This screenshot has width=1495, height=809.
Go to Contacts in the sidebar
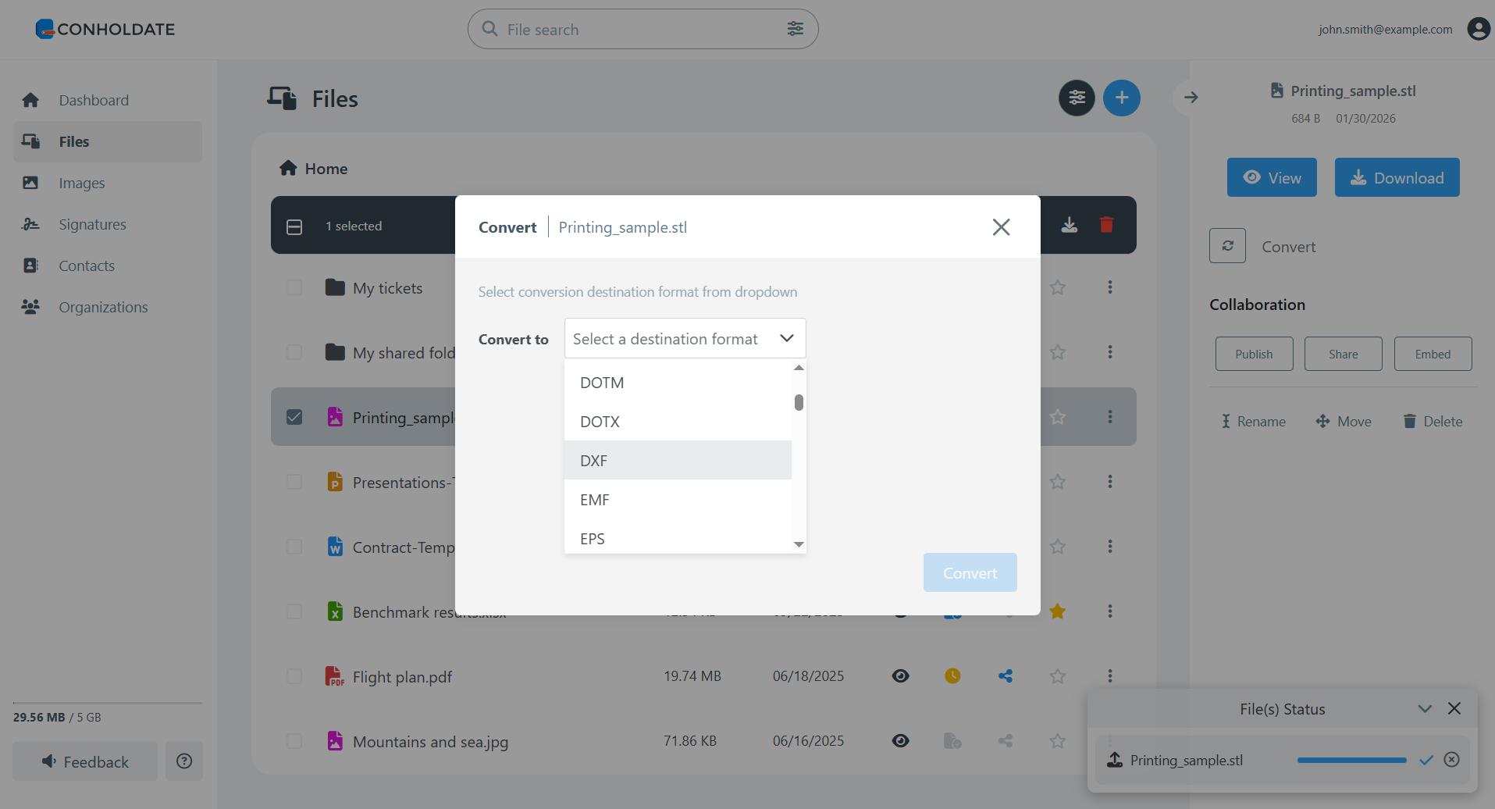(87, 266)
